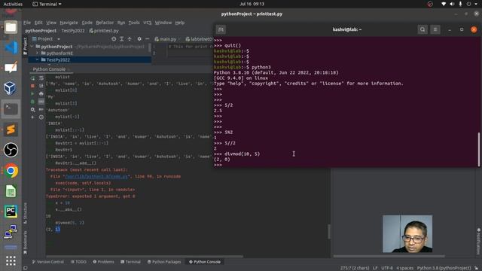
Task: Open the Help menu
Action: click(x=180, y=23)
